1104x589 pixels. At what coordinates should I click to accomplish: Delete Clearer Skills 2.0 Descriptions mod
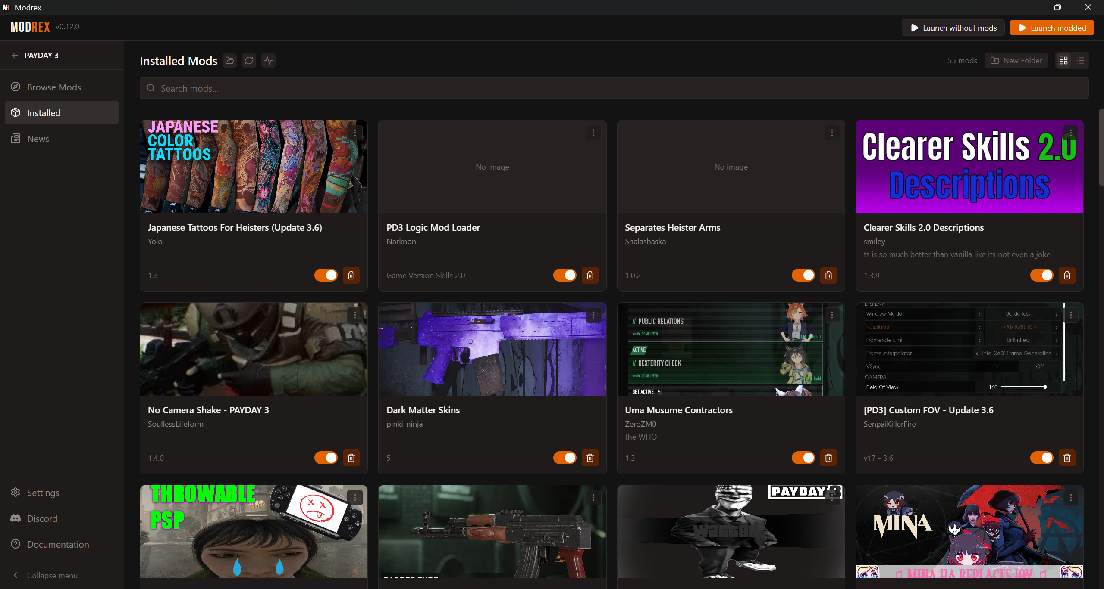1067,275
